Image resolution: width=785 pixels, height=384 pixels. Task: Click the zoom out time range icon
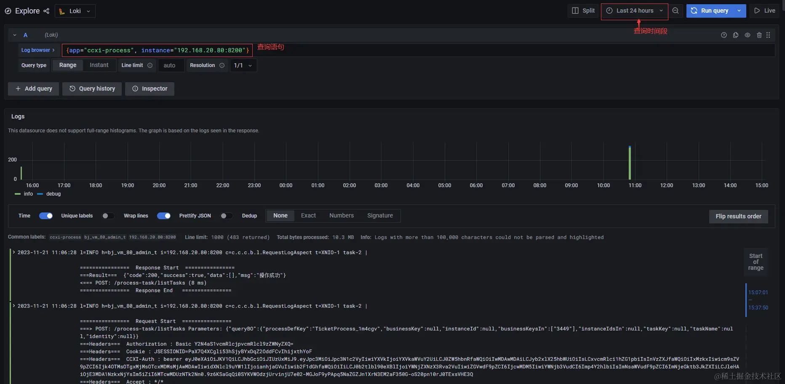(676, 11)
